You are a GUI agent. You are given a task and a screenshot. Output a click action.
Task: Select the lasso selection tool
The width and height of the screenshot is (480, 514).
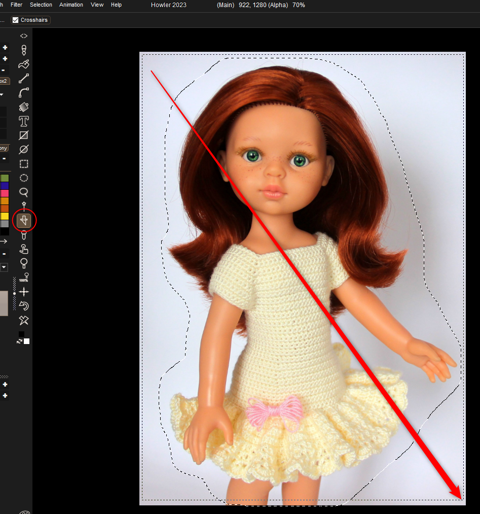pyautogui.click(x=23, y=192)
